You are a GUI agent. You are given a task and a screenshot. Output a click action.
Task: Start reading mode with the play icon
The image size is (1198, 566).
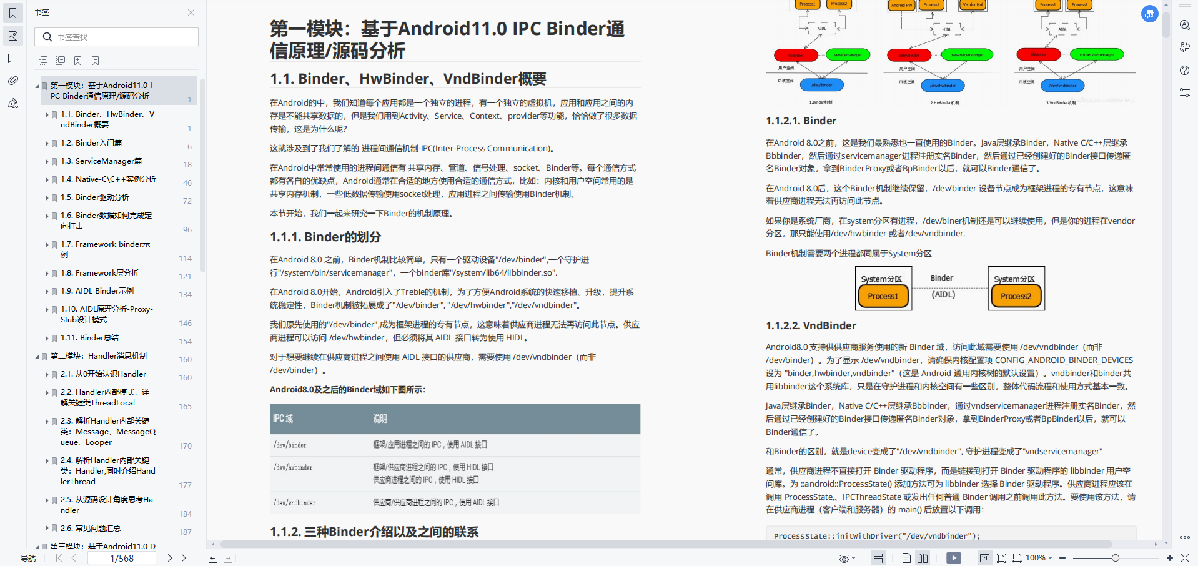point(954,558)
